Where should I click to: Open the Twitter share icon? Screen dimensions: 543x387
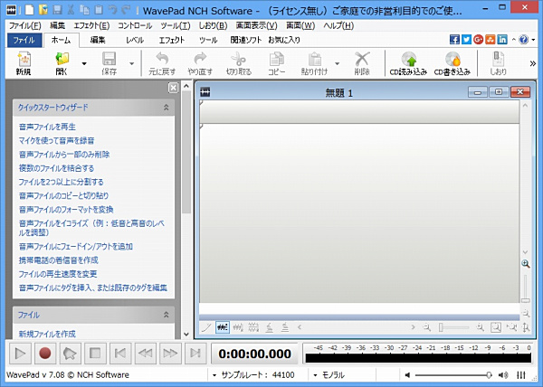point(466,40)
